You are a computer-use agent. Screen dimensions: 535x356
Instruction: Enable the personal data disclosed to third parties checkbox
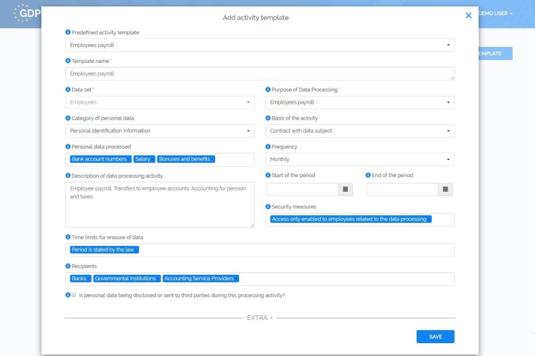(74, 296)
